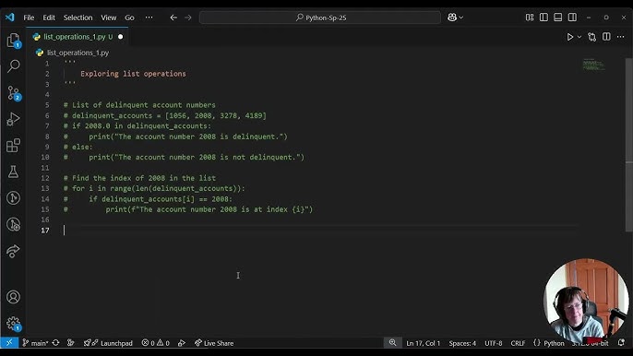Click on '# else:' comment line
Screen dimensions: 633x356
click(x=78, y=147)
